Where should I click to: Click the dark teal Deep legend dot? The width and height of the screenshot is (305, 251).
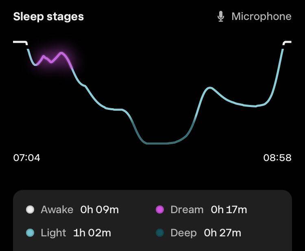(x=160, y=233)
